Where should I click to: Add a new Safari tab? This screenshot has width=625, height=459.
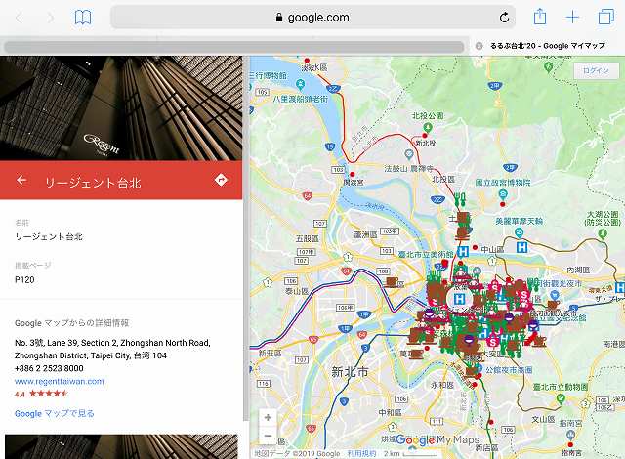coord(572,18)
